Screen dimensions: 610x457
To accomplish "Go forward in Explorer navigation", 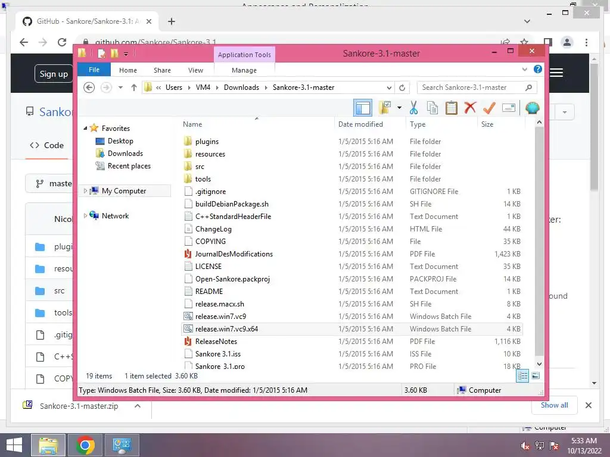I will pyautogui.click(x=106, y=87).
